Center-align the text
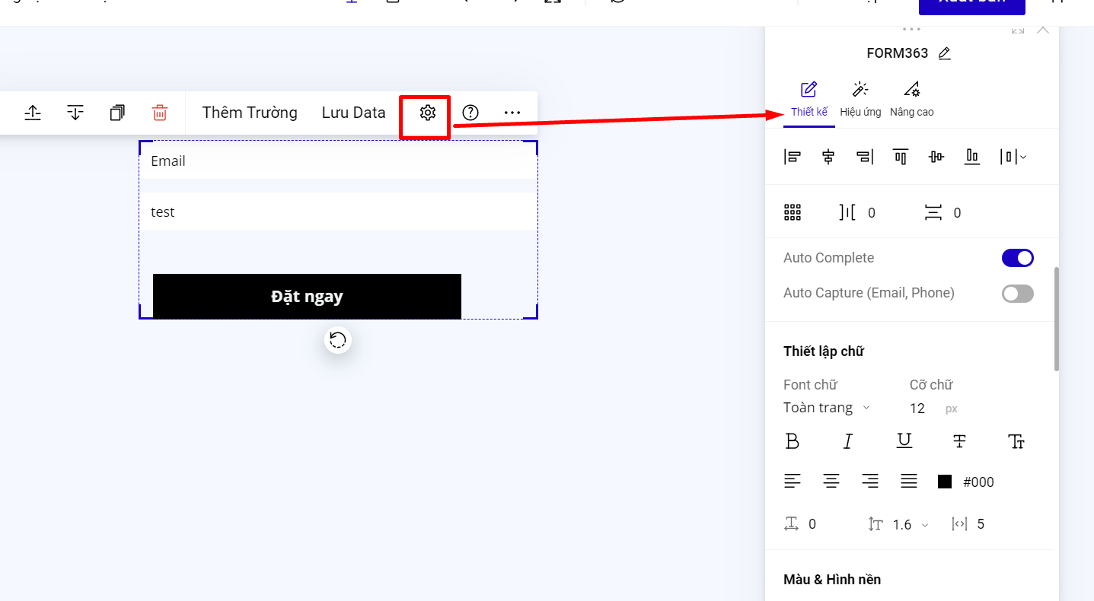Image resolution: width=1094 pixels, height=601 pixels. [x=831, y=481]
